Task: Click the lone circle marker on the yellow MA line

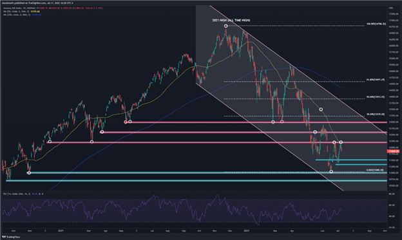Action: (x=321, y=109)
